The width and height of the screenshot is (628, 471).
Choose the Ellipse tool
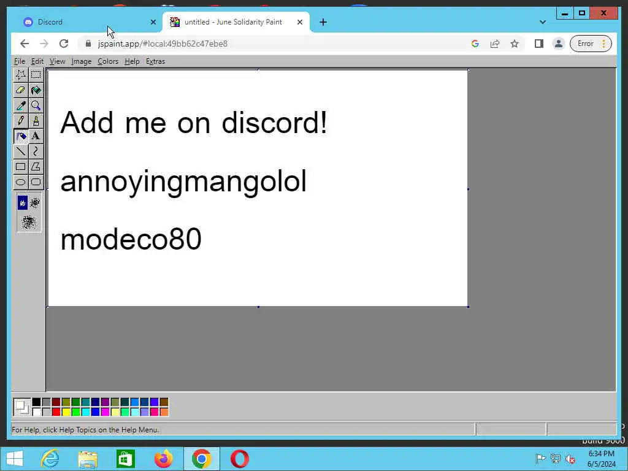(x=20, y=182)
